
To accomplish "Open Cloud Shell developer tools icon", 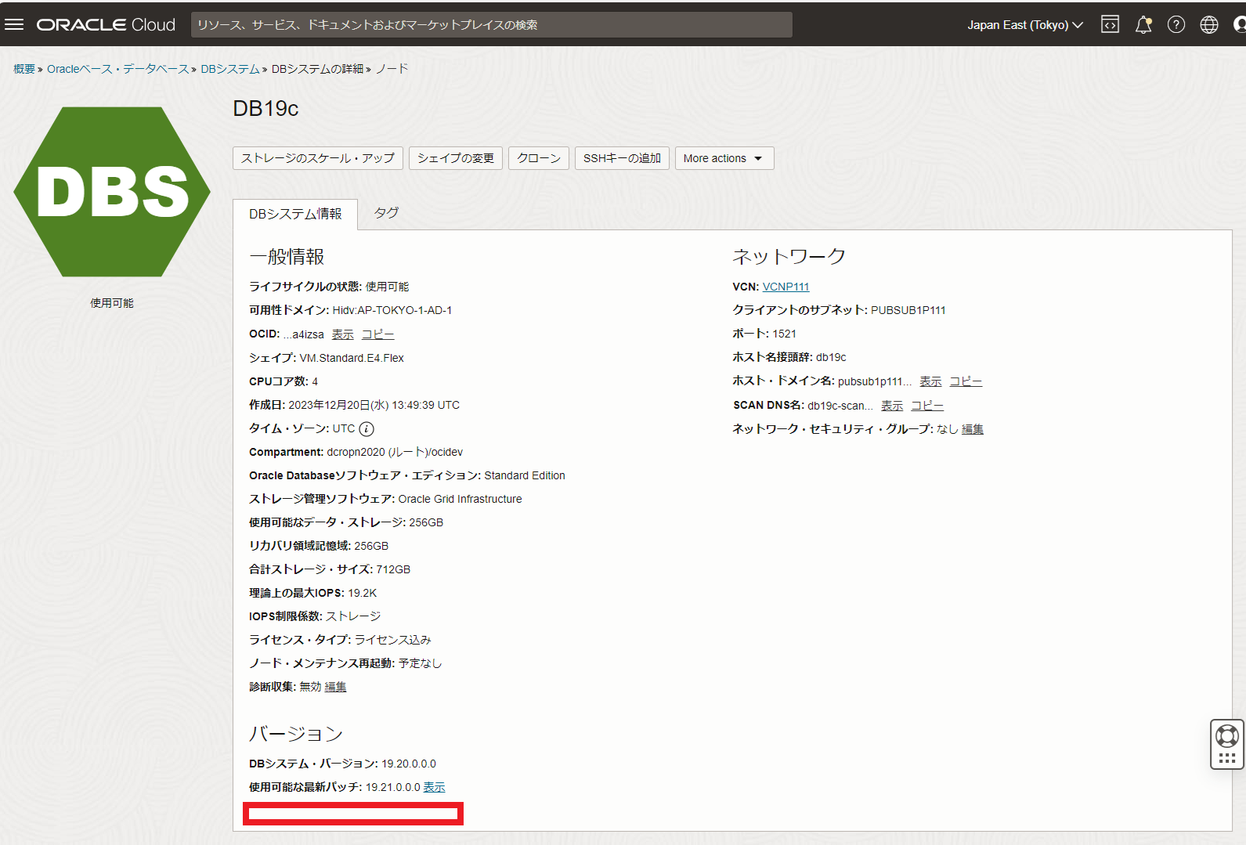I will [1110, 24].
